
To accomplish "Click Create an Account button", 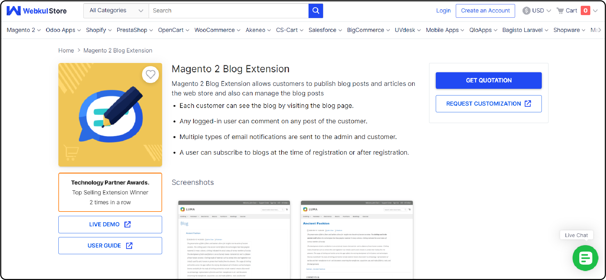I will click(485, 11).
